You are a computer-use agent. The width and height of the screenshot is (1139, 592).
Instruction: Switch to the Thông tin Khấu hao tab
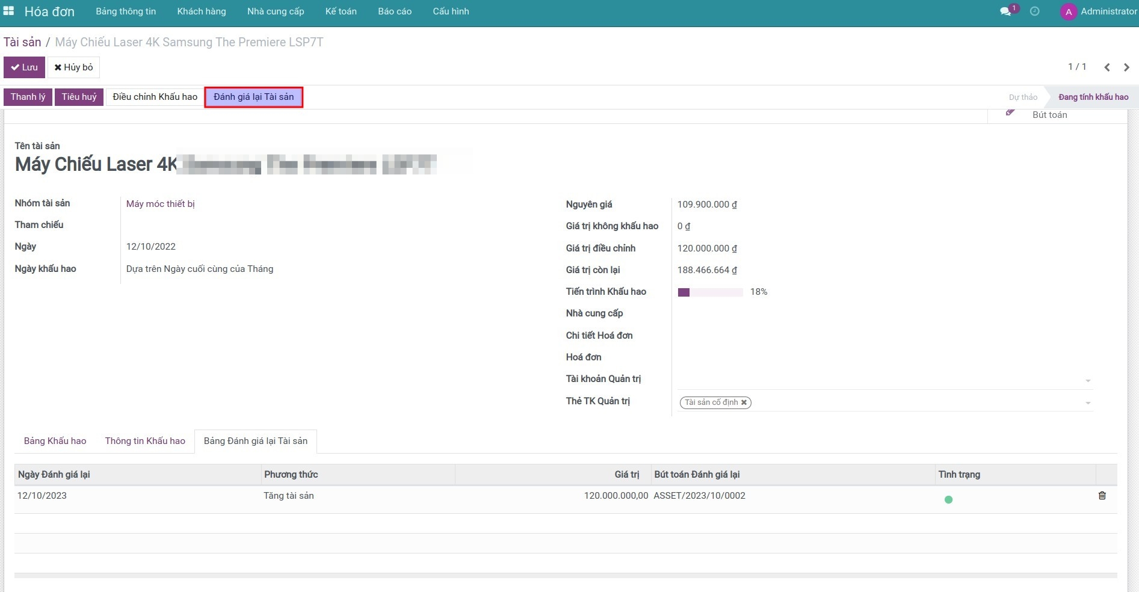(x=145, y=441)
